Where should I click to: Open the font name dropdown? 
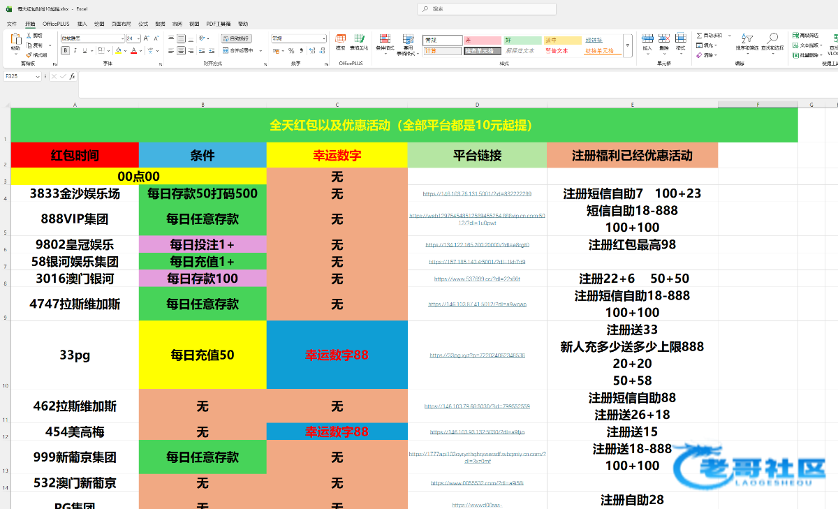click(x=121, y=38)
